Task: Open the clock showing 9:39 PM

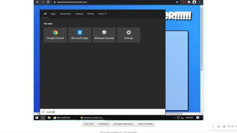Action: point(189,117)
